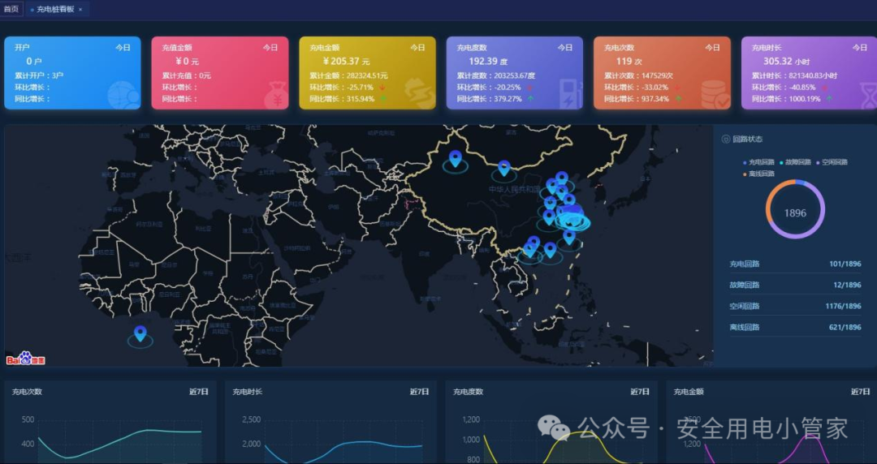Screen dimensions: 877x464
Task: Toggle 空闲回路 legend item
Action: tap(832, 162)
